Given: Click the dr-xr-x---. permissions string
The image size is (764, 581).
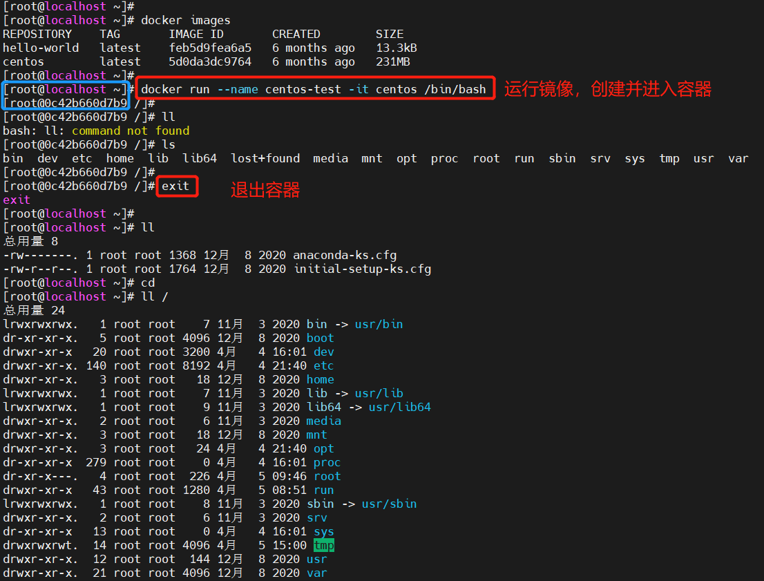Looking at the screenshot, I should [x=41, y=476].
